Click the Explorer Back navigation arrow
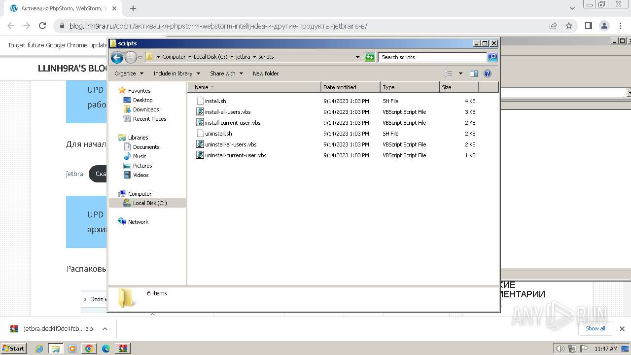Screen dimensions: 631x355 [117, 57]
